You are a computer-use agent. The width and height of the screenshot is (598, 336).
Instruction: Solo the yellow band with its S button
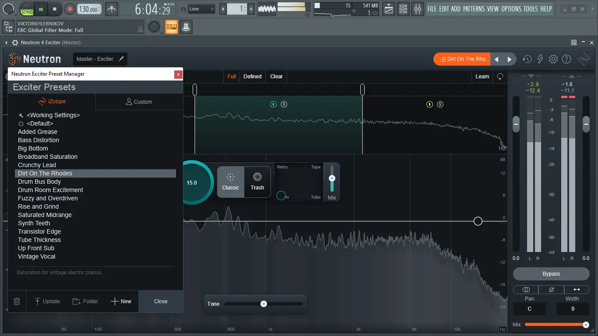pyautogui.click(x=440, y=104)
